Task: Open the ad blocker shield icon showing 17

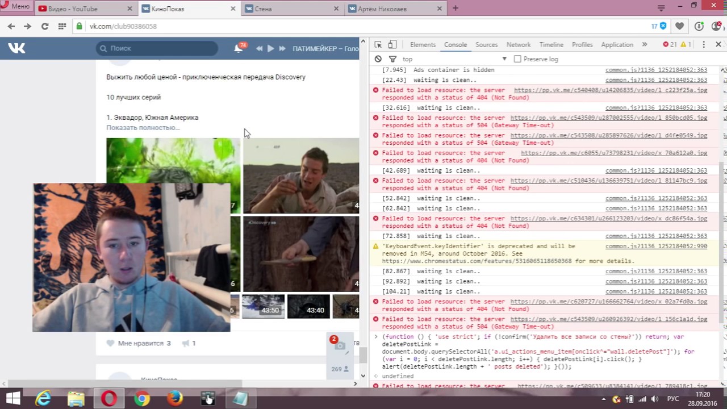Action: (659, 26)
